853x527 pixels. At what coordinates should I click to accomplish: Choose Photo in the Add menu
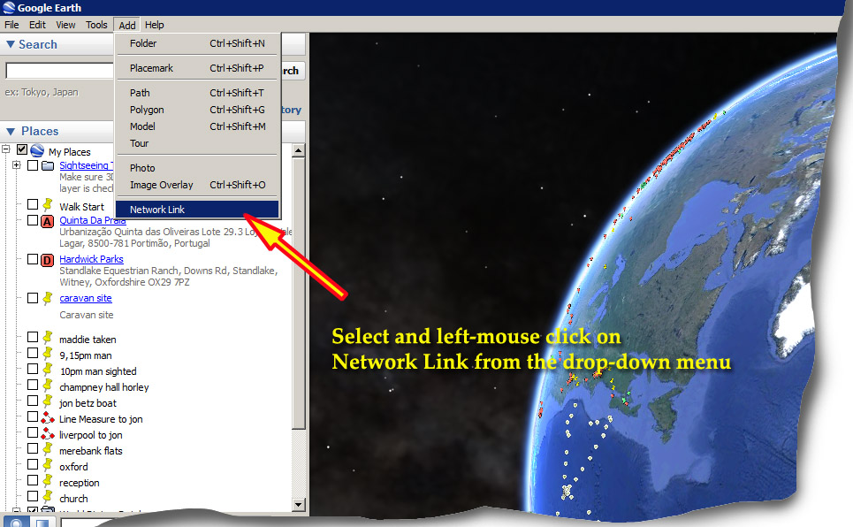coord(197,168)
